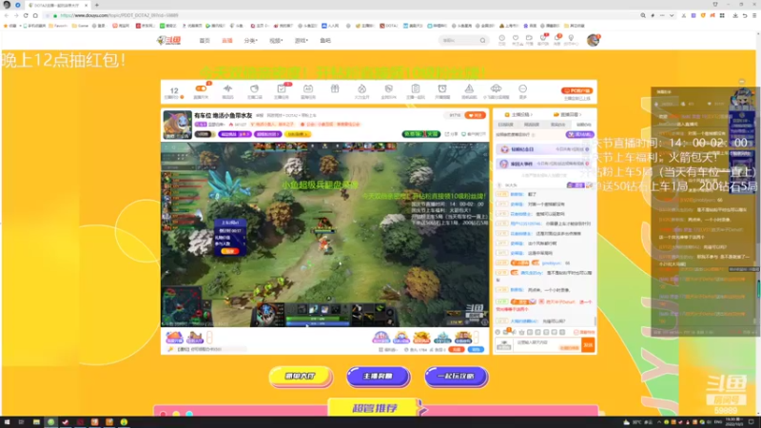761x428 pixels.
Task: Switch to the 钻粉 tab in chat panel
Action: point(584,125)
